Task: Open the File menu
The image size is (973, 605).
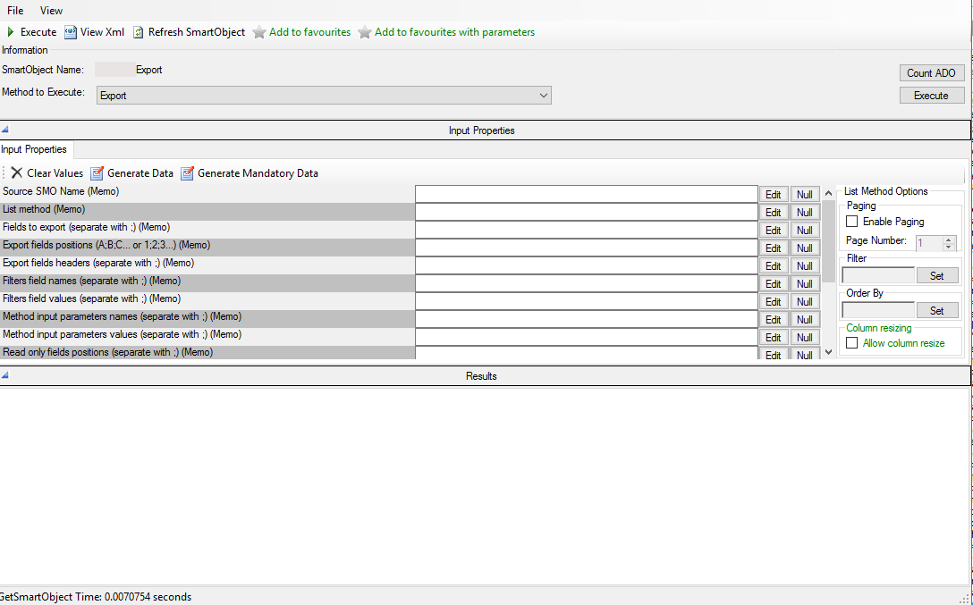Action: tap(15, 11)
